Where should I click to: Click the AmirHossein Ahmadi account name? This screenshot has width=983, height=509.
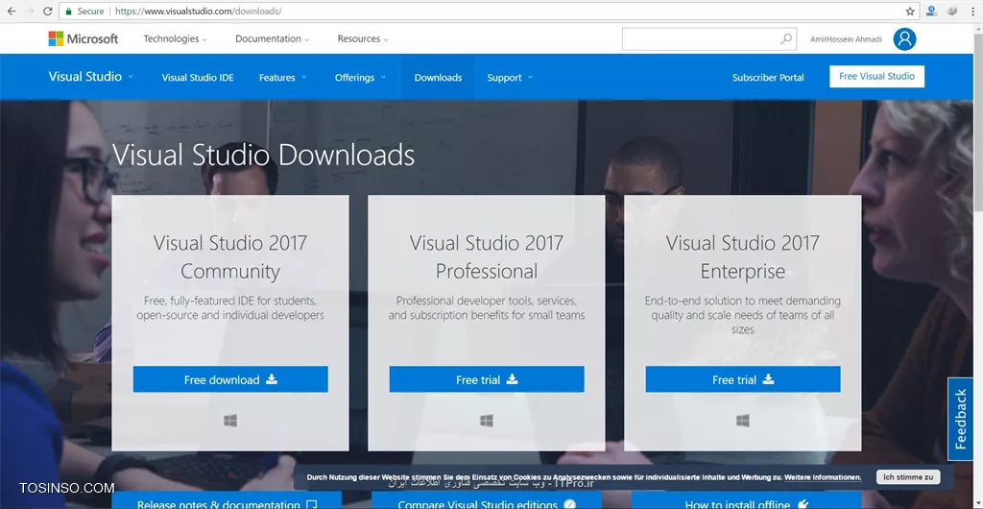click(846, 38)
